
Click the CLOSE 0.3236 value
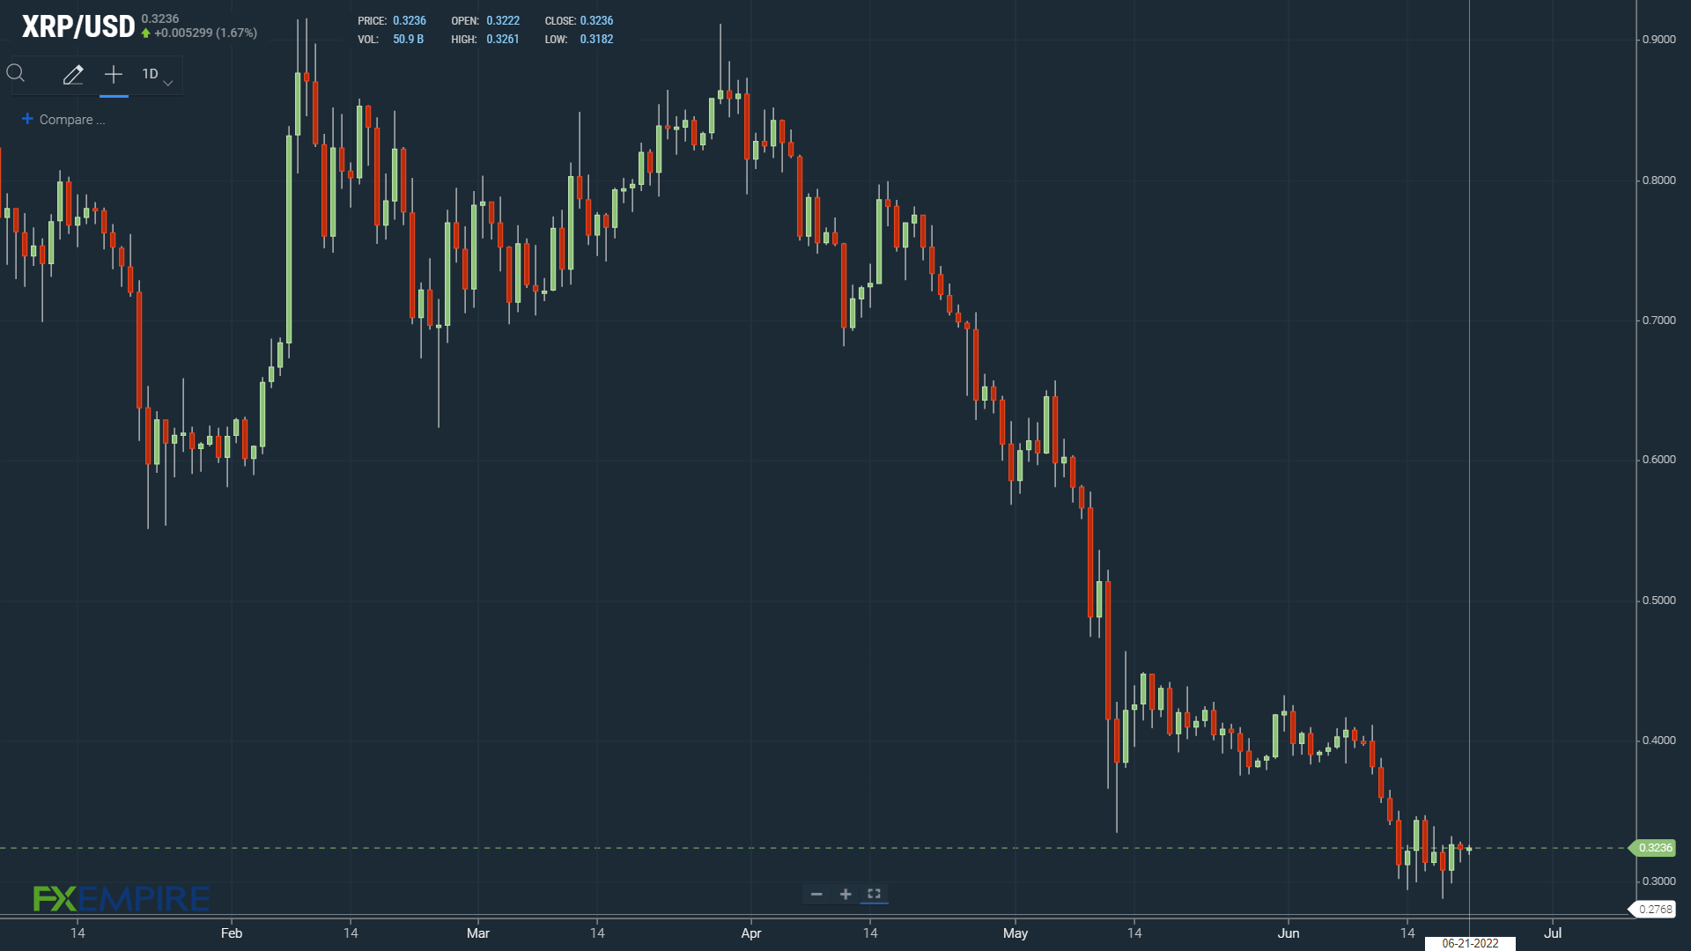coord(596,21)
